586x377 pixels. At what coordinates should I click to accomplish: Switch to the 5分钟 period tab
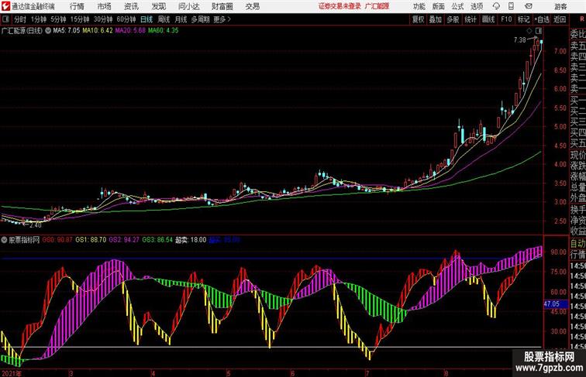pos(58,19)
